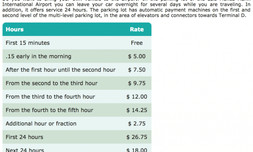Click the $ 7.50 rate cell
Screen dimensions: 253x152
click(137, 70)
